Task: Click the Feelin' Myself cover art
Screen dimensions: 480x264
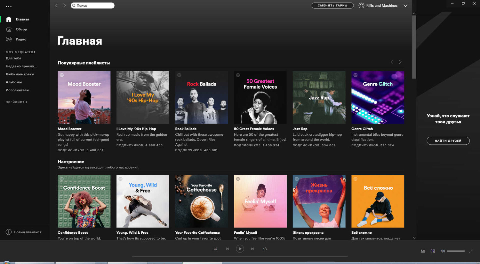Action: (x=260, y=201)
